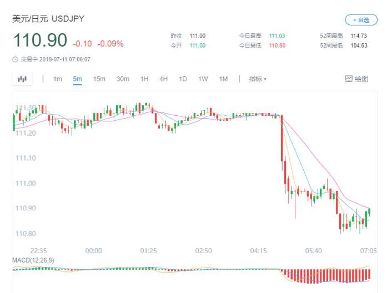Switch to 1H timeframe

coord(144,79)
